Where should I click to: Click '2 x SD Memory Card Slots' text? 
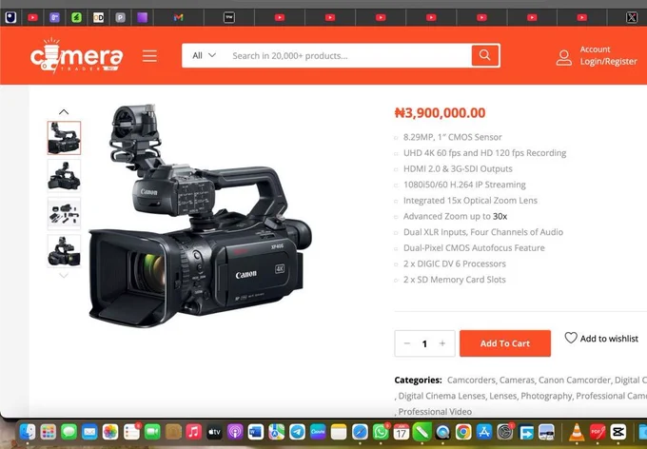click(x=454, y=280)
